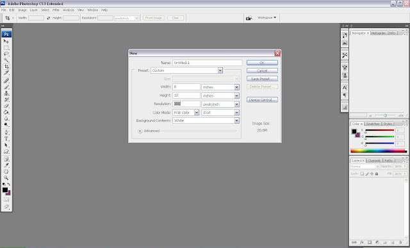Open Paragraph panel icon in dock
410x248 pixels.
point(345,95)
